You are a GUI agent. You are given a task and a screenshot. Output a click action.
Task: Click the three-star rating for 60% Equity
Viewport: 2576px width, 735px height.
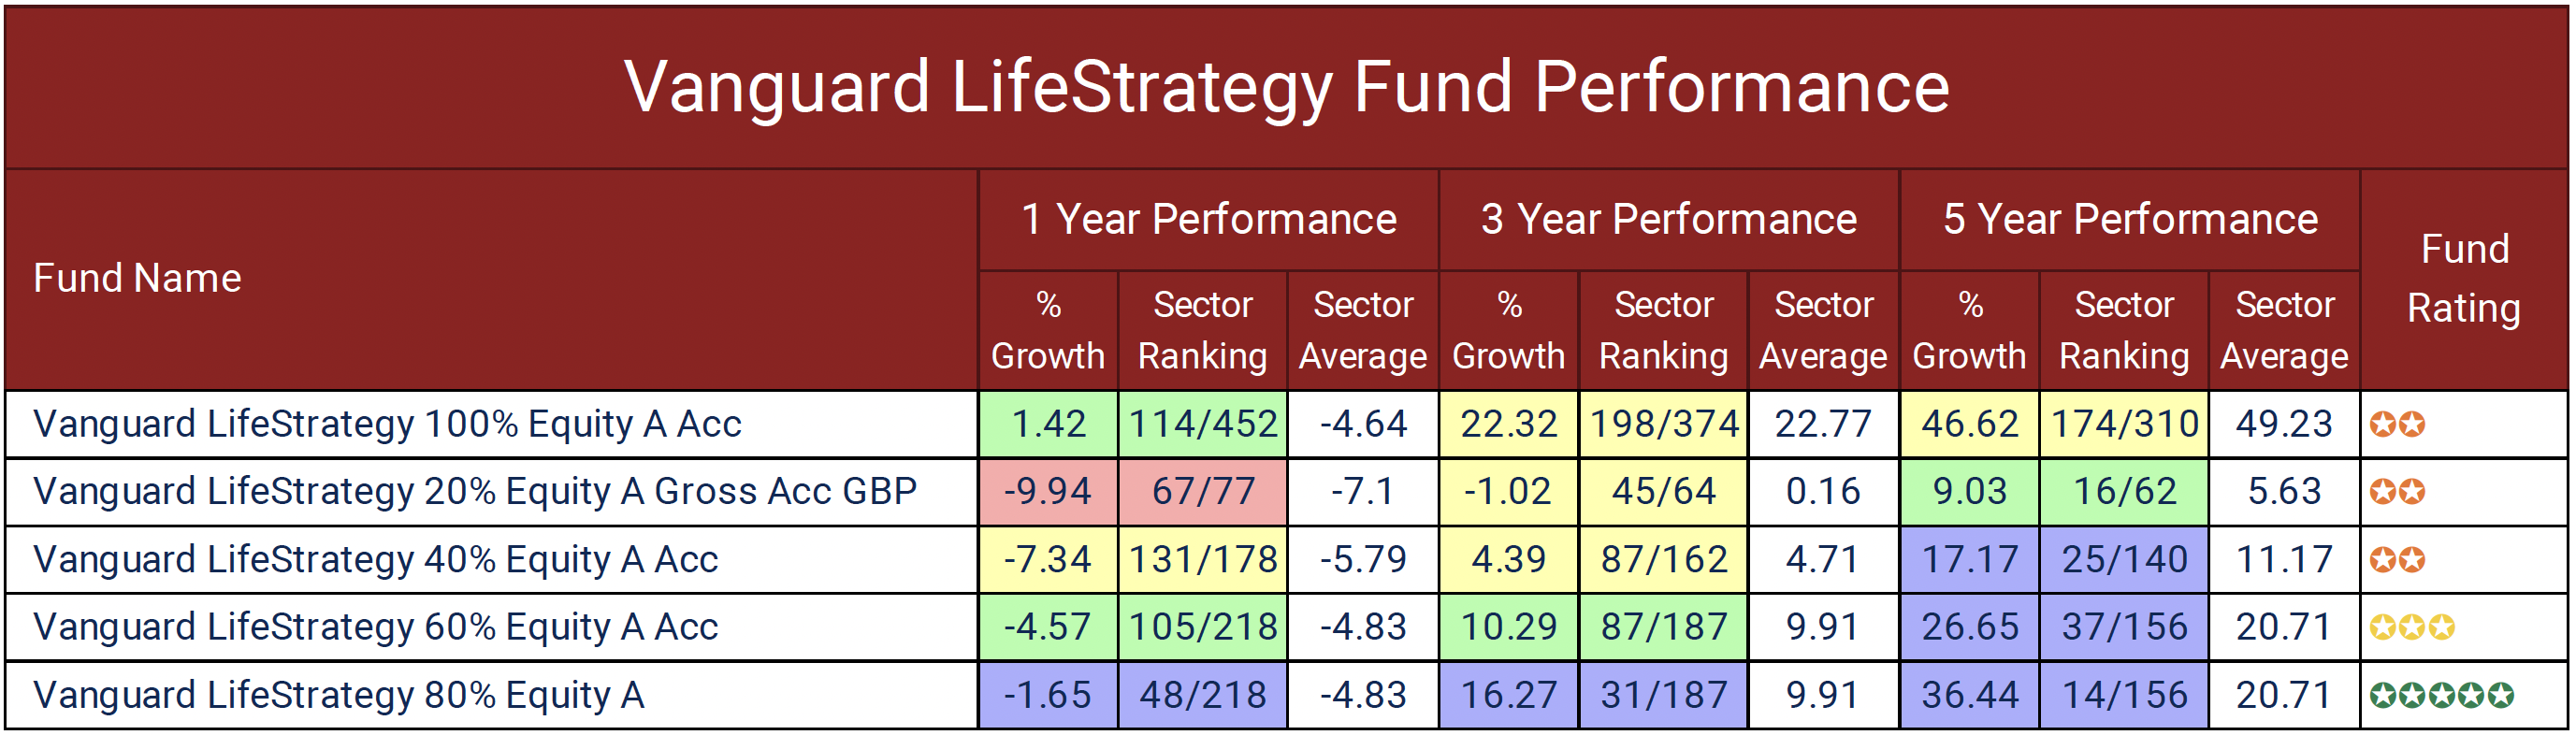point(2411,628)
